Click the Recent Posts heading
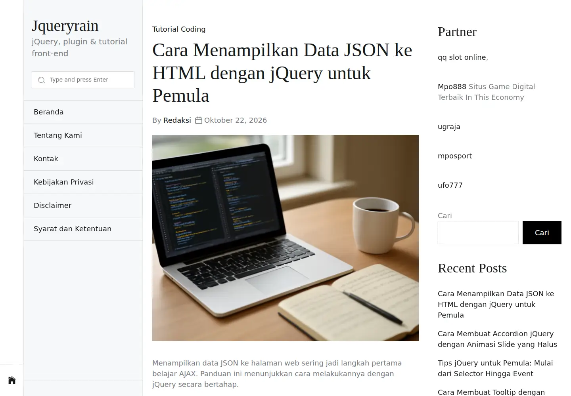 coord(472,268)
